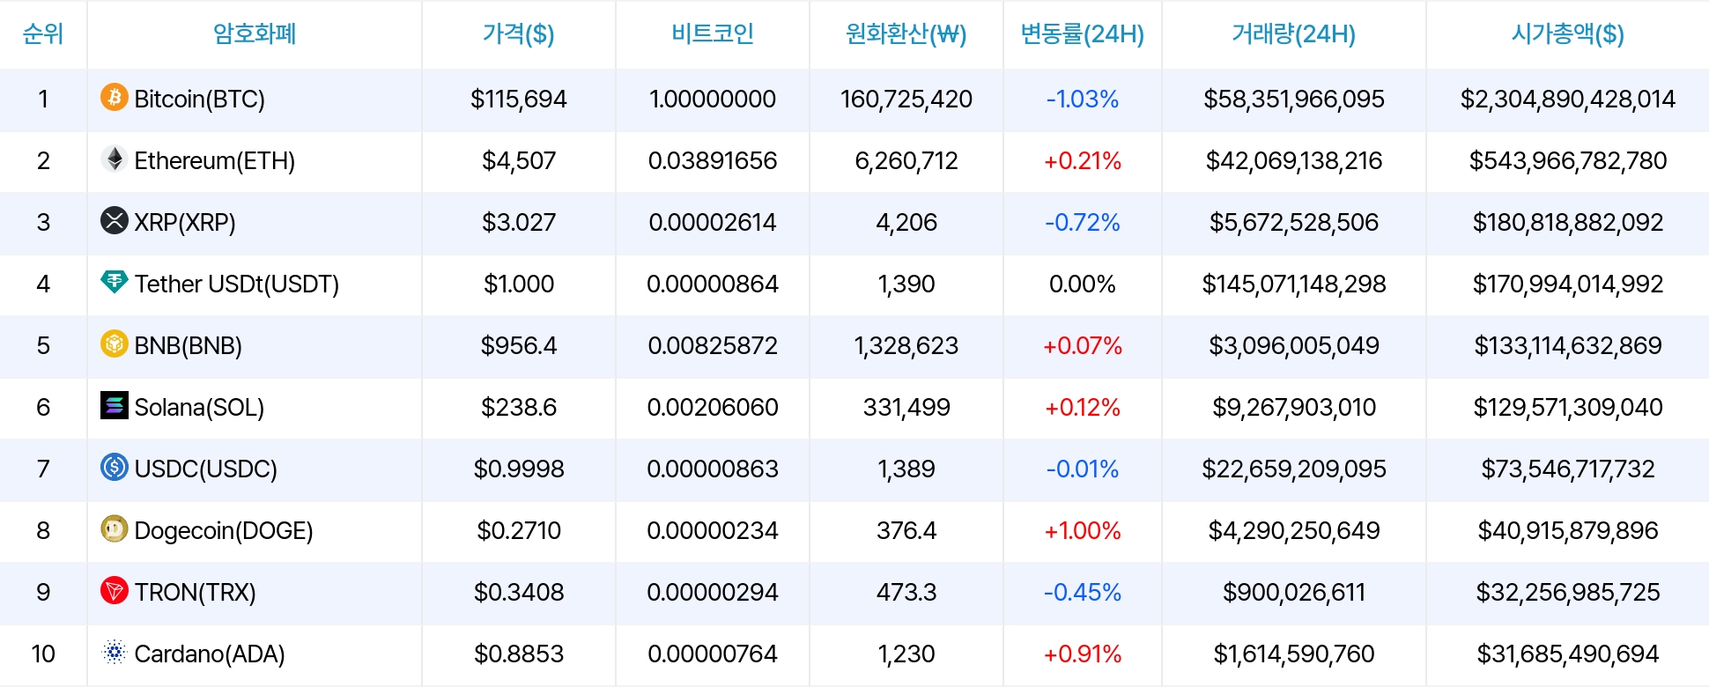The image size is (1709, 687).
Task: Select Dogecoin market cap $40,915,879,896
Action: (x=1568, y=530)
